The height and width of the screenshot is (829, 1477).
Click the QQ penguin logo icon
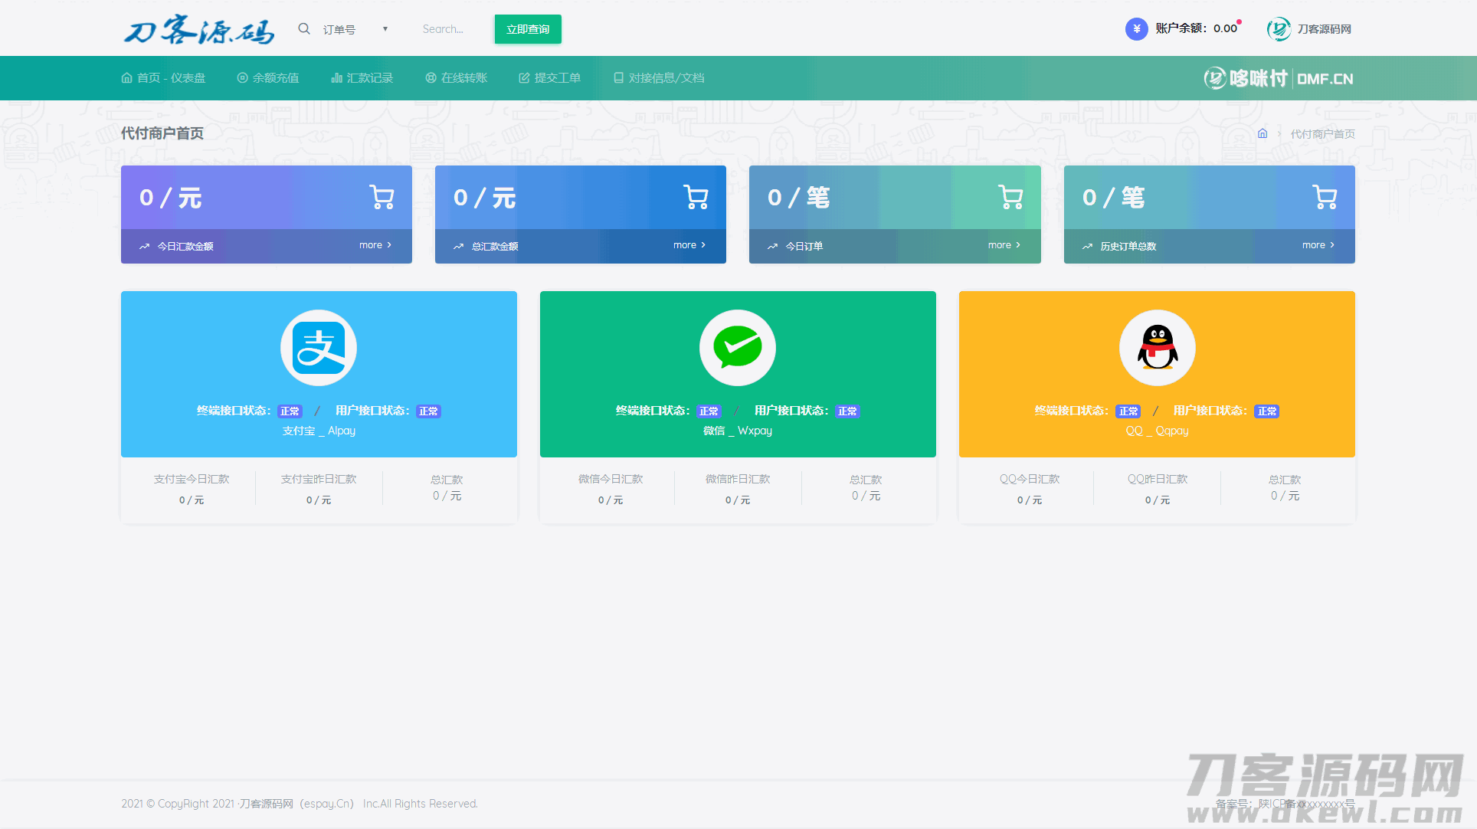[1157, 348]
